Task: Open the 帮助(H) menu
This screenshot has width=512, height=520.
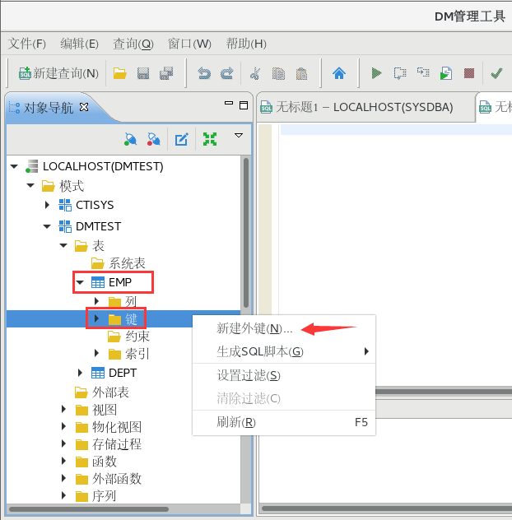Action: point(246,44)
